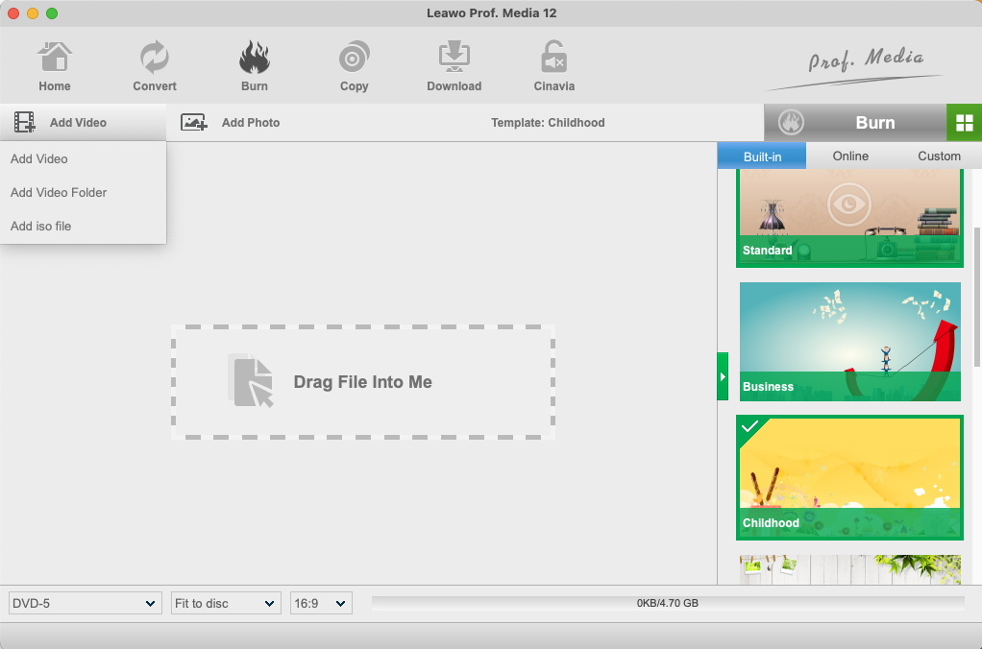The image size is (982, 649).
Task: Click the Add Photo image icon
Action: pos(193,122)
